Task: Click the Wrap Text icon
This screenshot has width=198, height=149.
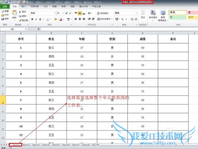Action: pyautogui.click(x=98, y=13)
